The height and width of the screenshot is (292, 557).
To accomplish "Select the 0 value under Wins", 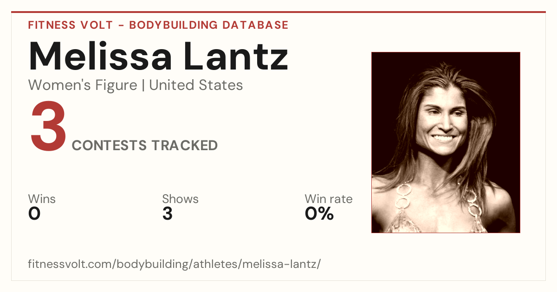I will coord(34,214).
